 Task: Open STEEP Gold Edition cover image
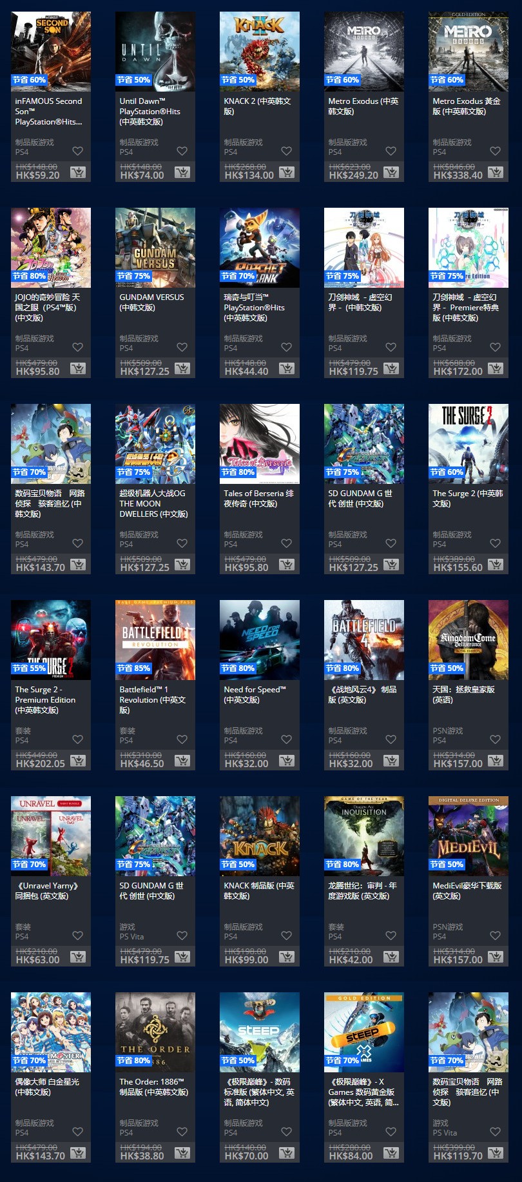pyautogui.click(x=364, y=1032)
